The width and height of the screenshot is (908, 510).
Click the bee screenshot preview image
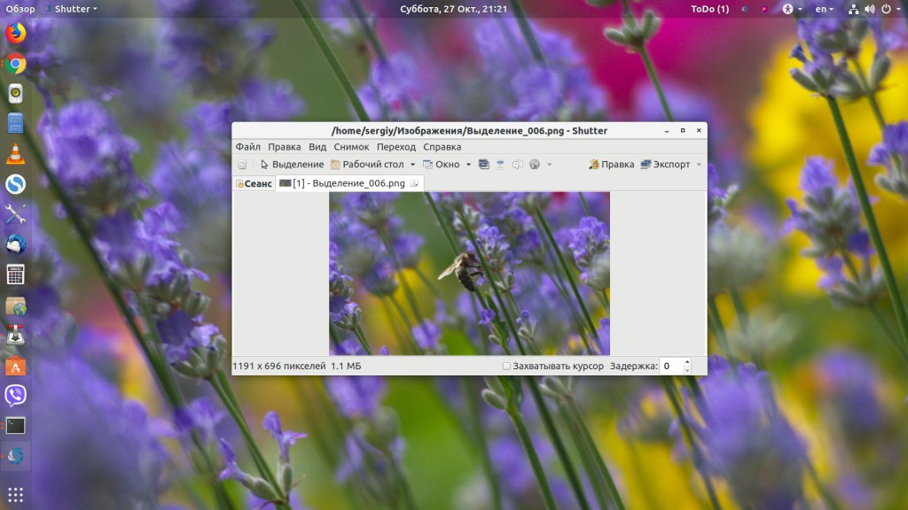click(x=469, y=274)
